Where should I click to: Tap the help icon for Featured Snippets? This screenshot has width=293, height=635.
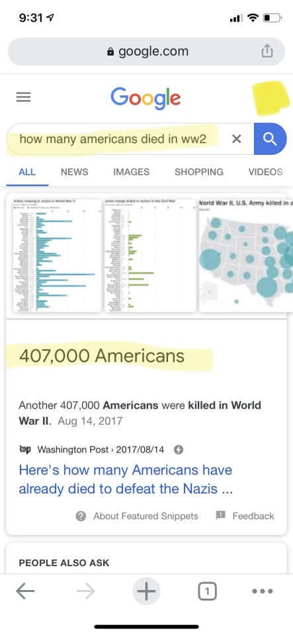[x=81, y=516]
